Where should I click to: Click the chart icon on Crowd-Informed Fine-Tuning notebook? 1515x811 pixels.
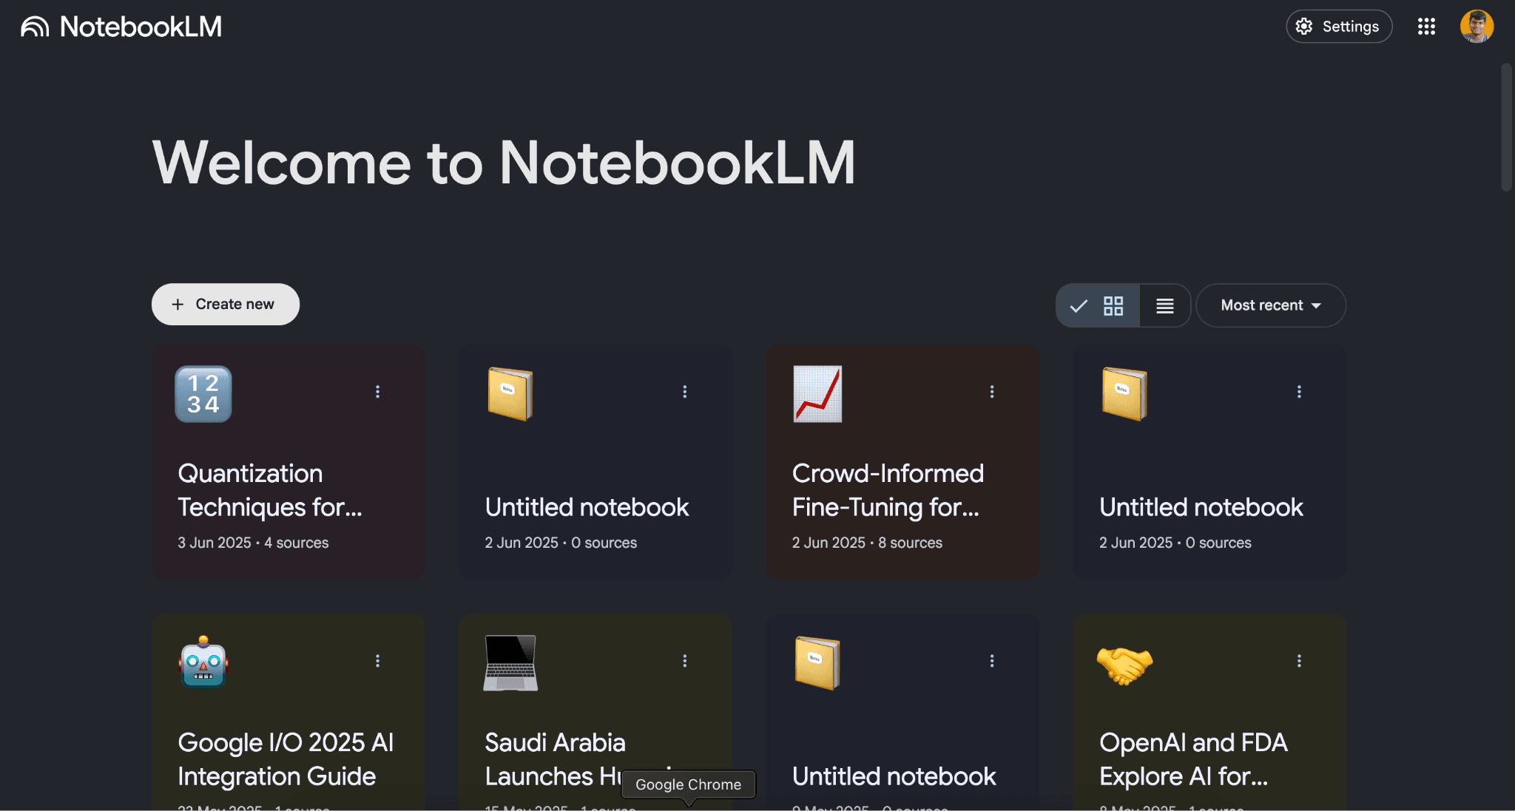click(x=817, y=393)
